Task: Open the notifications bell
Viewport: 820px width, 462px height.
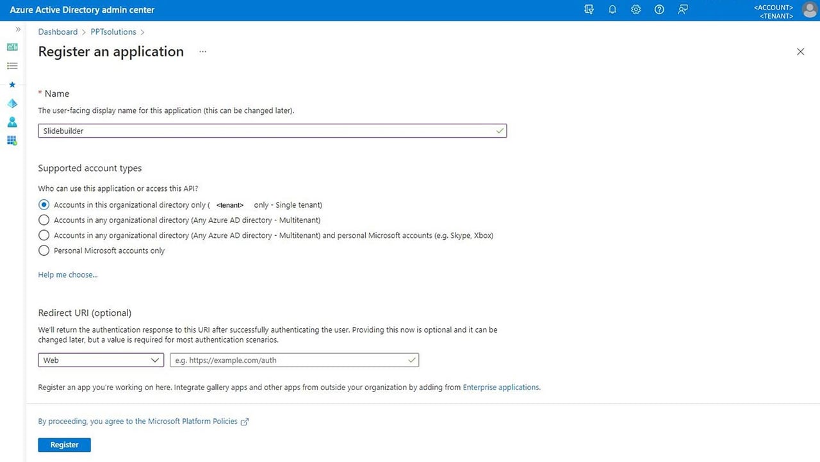Action: tap(612, 10)
